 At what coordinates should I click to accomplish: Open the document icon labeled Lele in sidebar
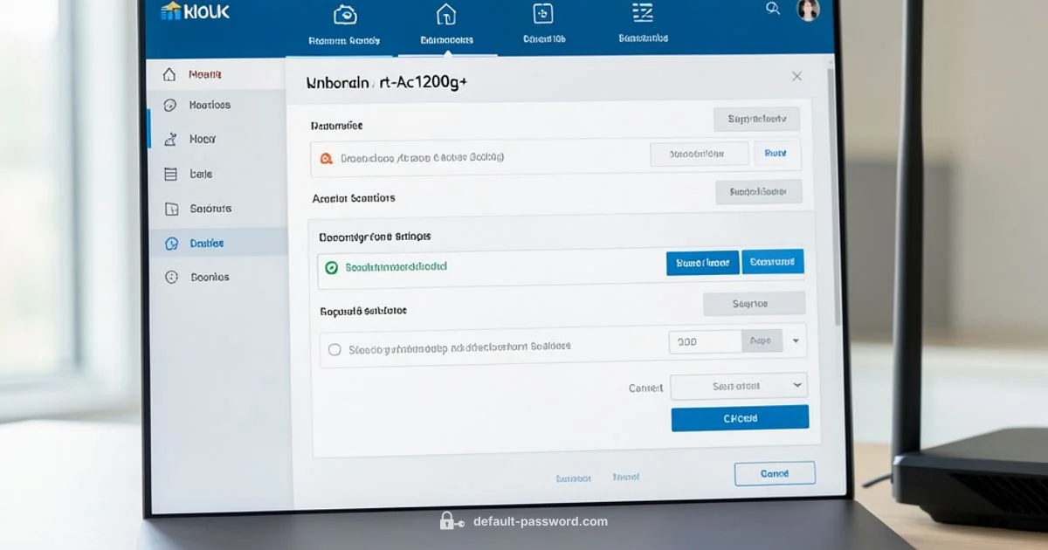click(x=170, y=174)
